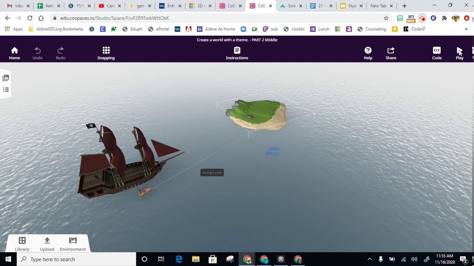Open the Chrome extensions puzzle menu
The image size is (474, 266).
[x=444, y=18]
